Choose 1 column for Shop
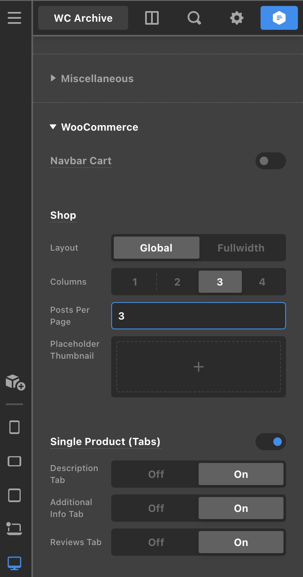Image resolution: width=303 pixels, height=577 pixels. click(135, 282)
